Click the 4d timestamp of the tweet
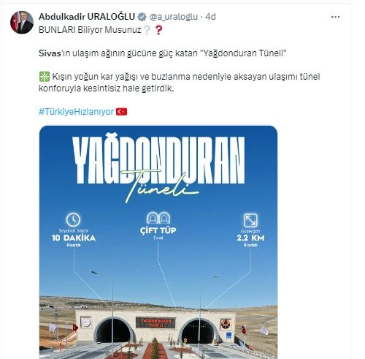The height and width of the screenshot is (359, 365). 210,17
